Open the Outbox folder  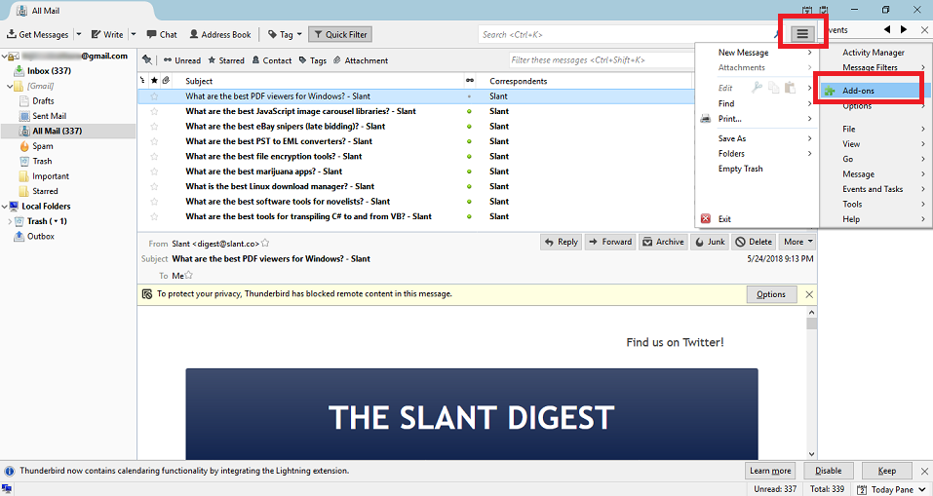click(40, 236)
